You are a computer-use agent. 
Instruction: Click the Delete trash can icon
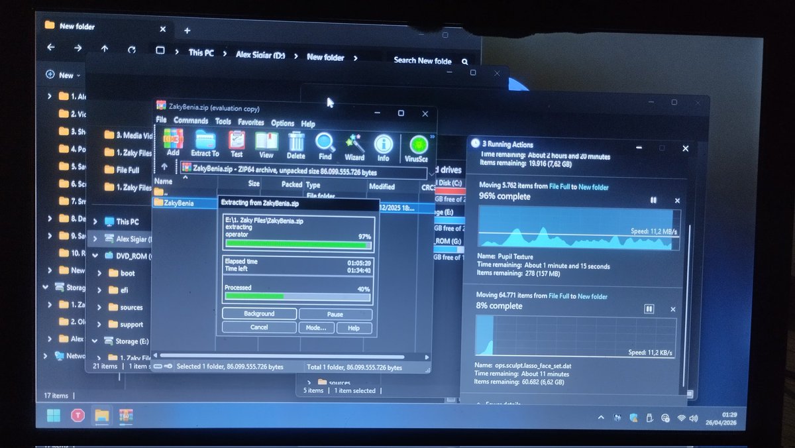(x=296, y=145)
